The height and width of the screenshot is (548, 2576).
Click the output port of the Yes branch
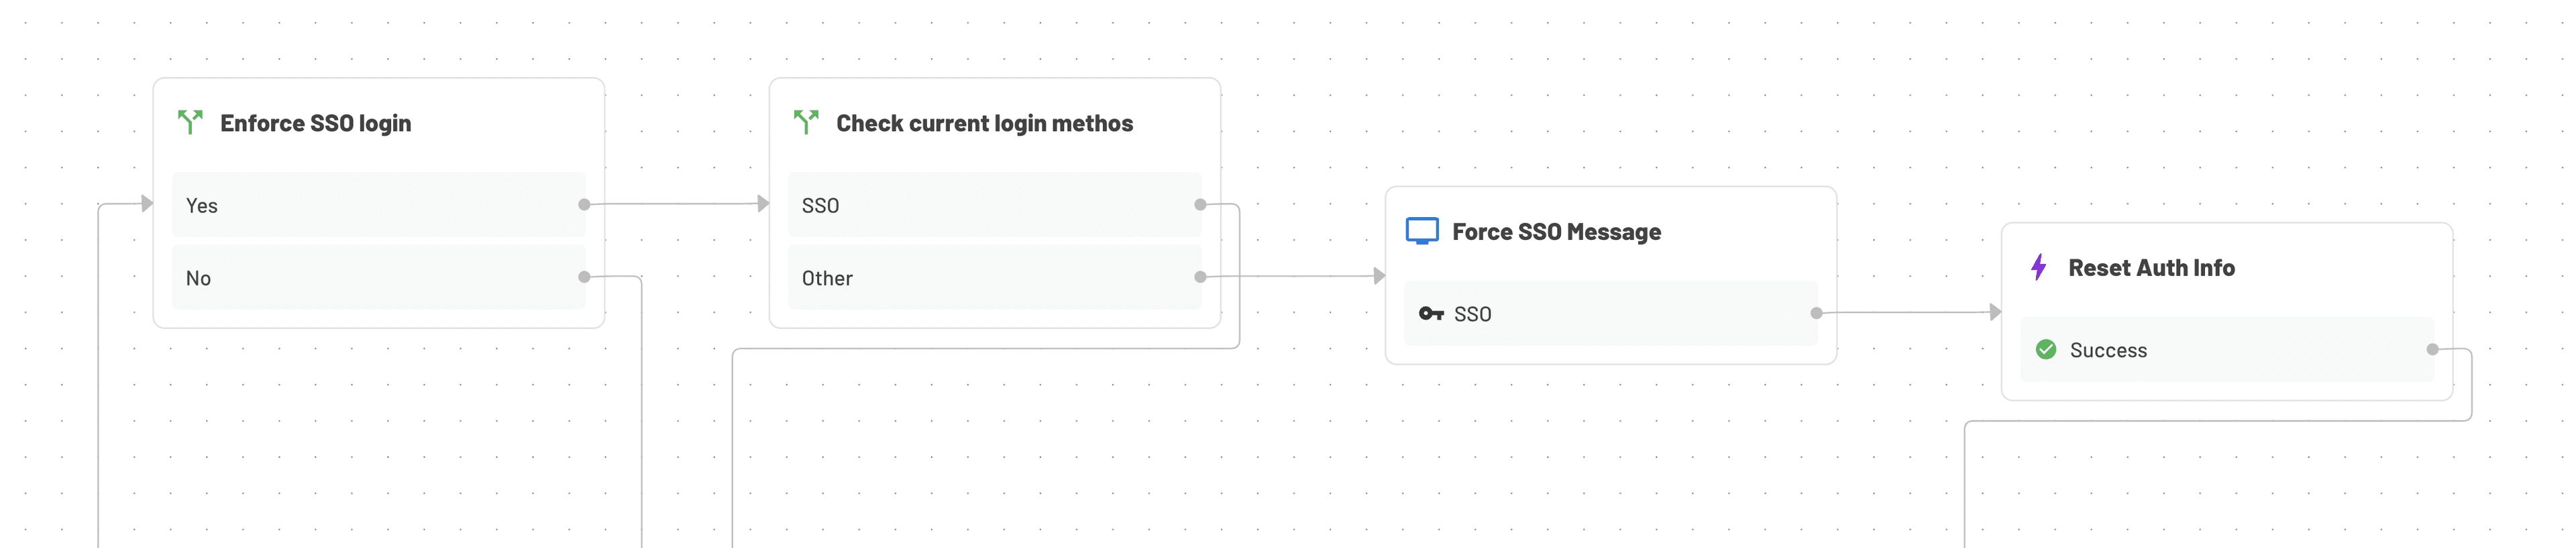coord(583,206)
